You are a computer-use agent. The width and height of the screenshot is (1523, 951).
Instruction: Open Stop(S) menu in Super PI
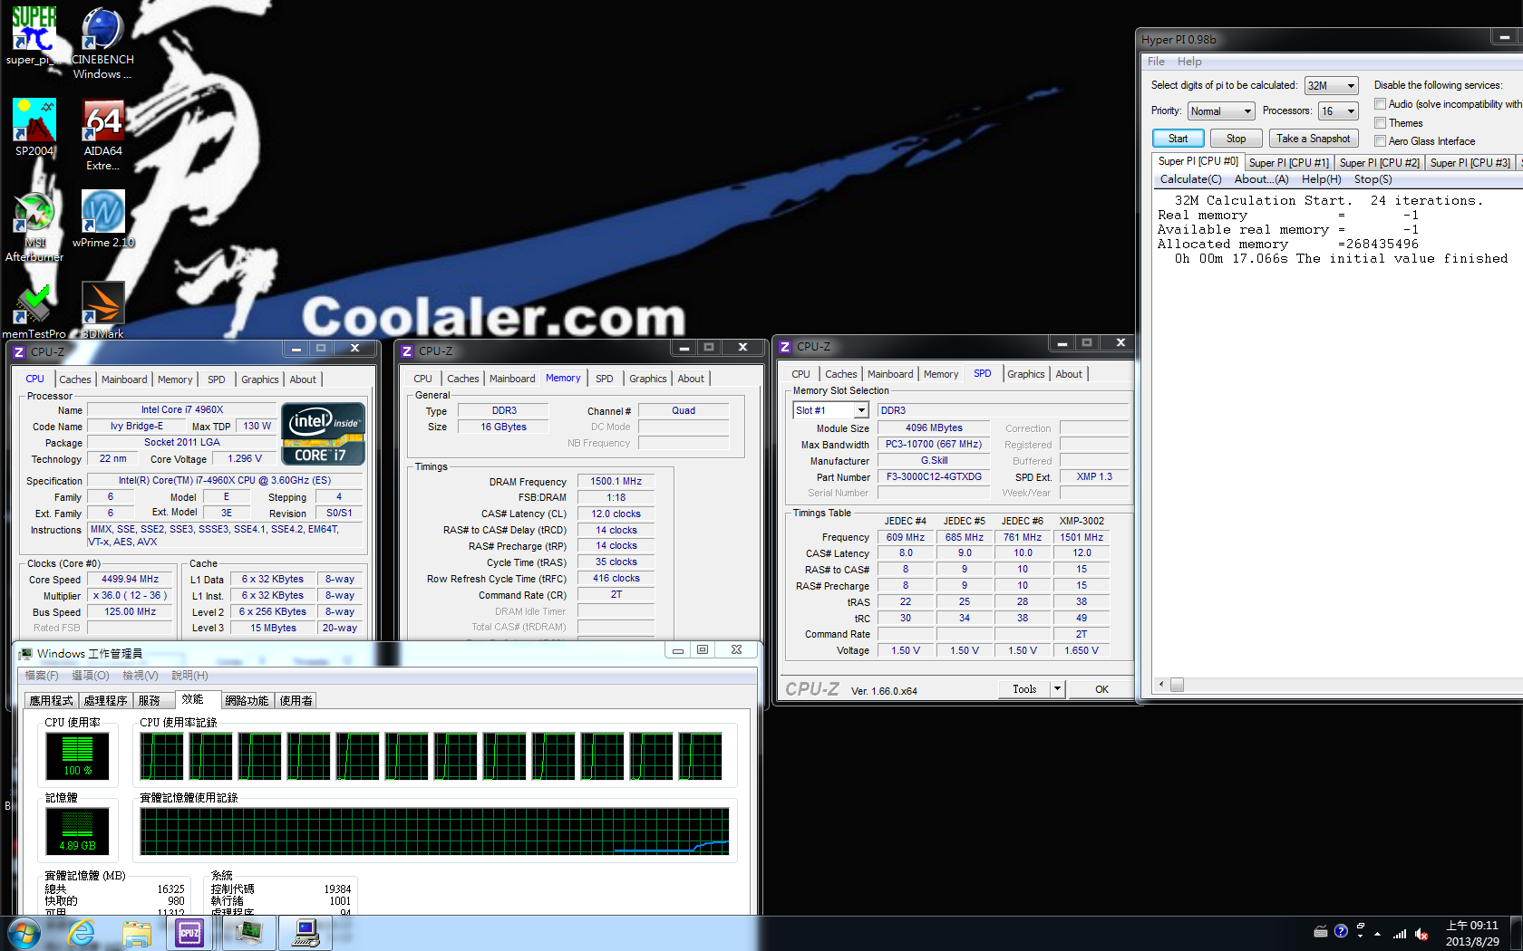point(1373,179)
